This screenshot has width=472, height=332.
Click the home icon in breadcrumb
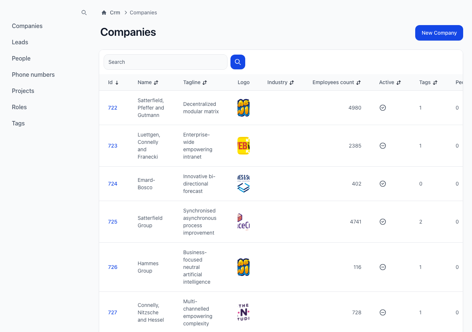click(x=104, y=13)
